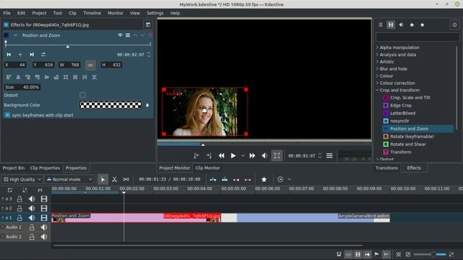Show video effects filter icon

391,25
